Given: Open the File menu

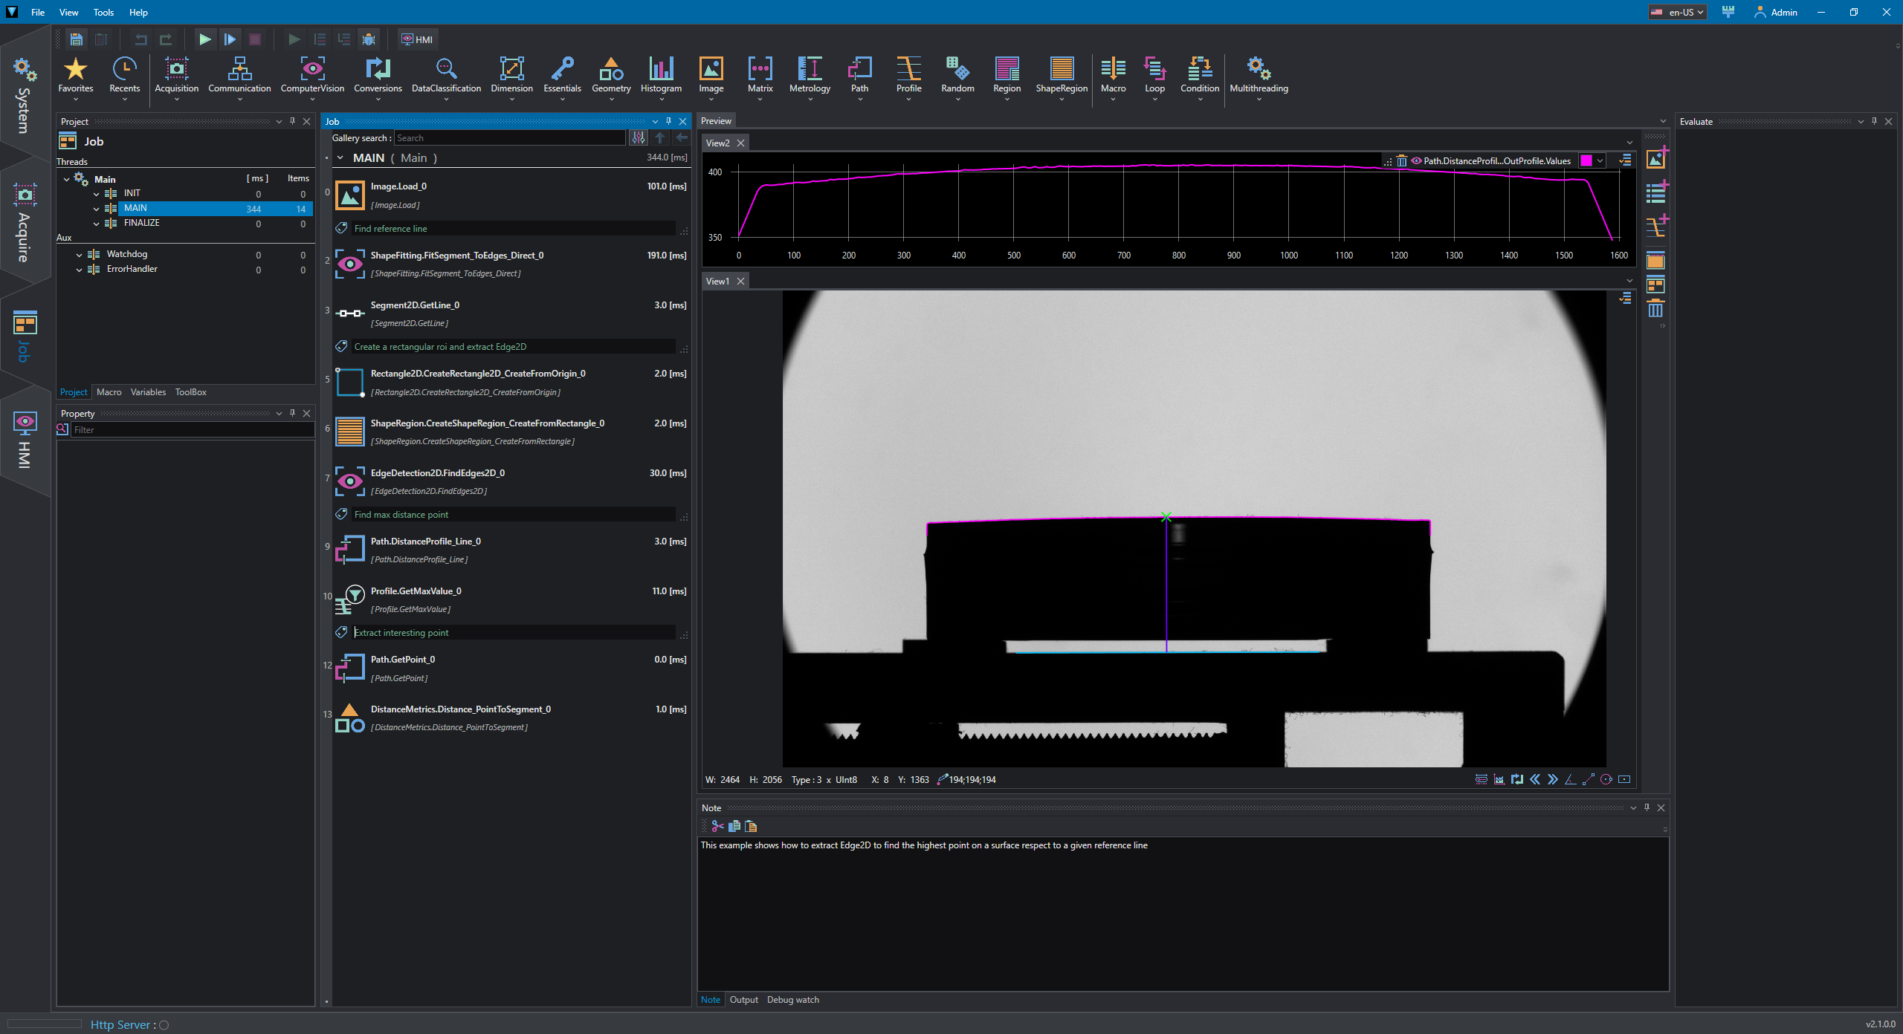Looking at the screenshot, I should coord(38,12).
